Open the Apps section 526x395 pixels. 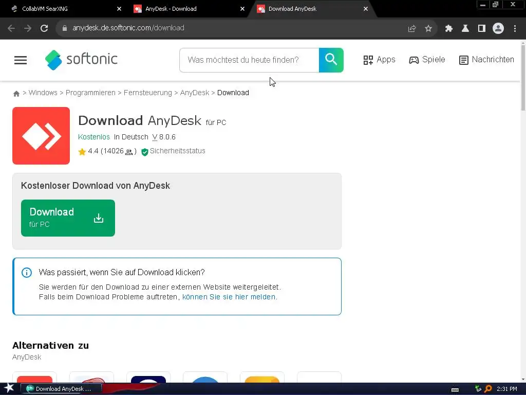point(380,60)
